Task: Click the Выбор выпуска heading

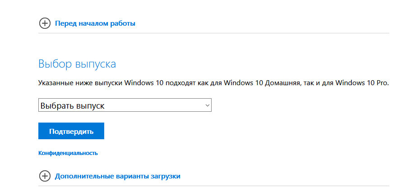Action: point(77,64)
